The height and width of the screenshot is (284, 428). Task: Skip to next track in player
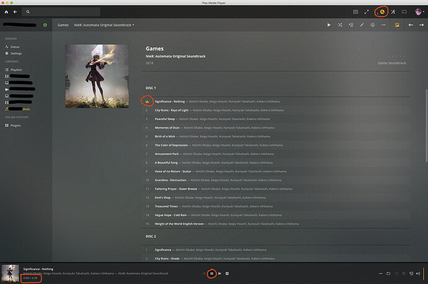220,273
